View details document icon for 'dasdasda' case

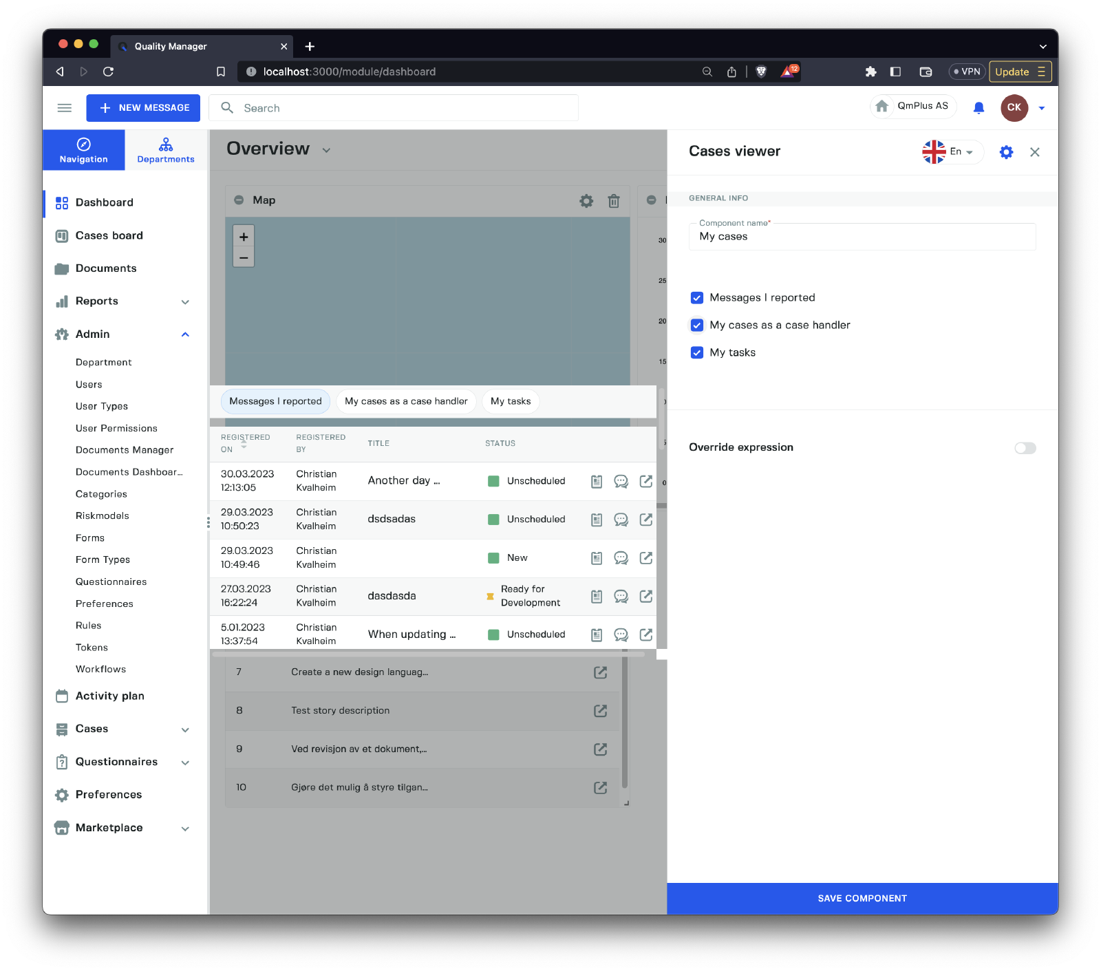(x=597, y=597)
